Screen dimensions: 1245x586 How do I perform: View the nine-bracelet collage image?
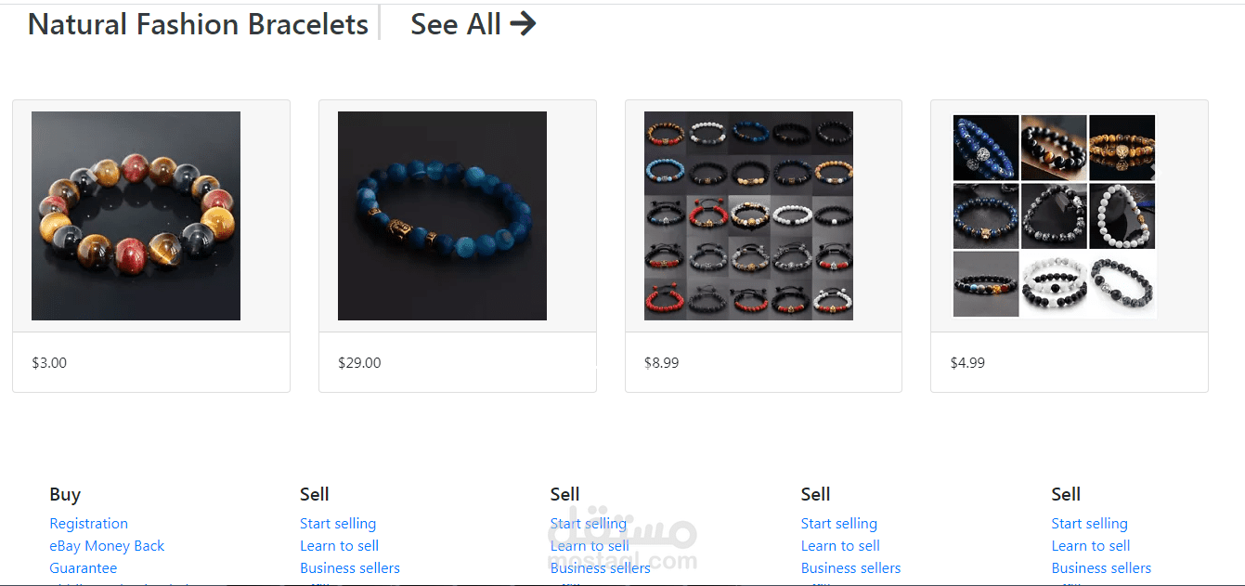[x=1055, y=215]
